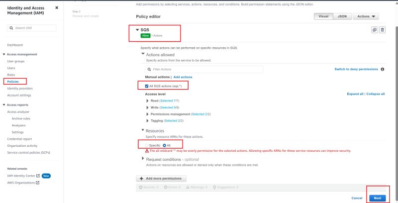Open Roles in the sidebar

(11, 75)
